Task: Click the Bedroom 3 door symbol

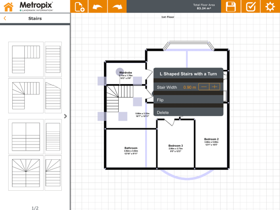Action: (169, 123)
